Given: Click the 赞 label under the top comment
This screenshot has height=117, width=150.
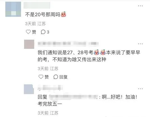Looking at the screenshot, I should [x=34, y=32].
